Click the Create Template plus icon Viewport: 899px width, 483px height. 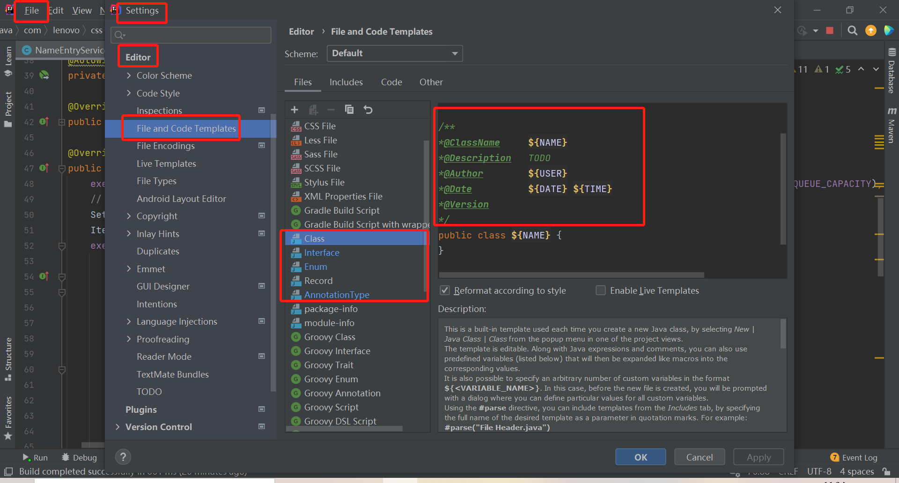(295, 110)
